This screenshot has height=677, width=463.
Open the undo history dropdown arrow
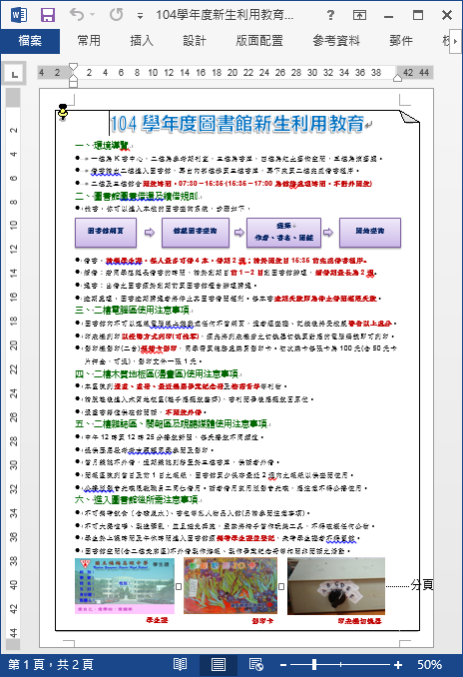click(93, 15)
